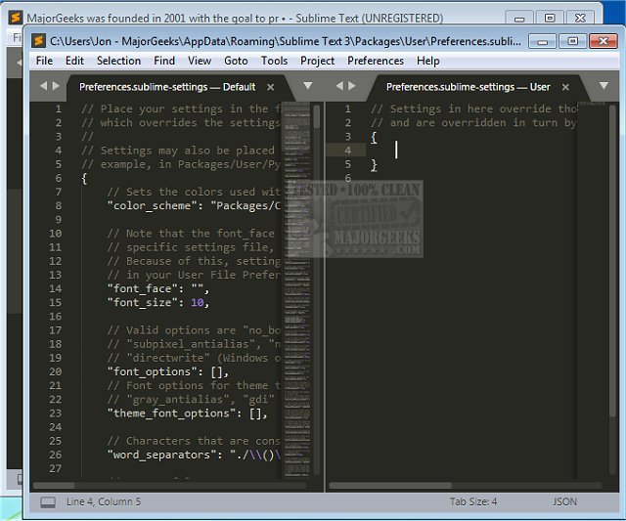Close the Preferences Default tab
Viewport: 626px width, 521px height.
tap(271, 87)
